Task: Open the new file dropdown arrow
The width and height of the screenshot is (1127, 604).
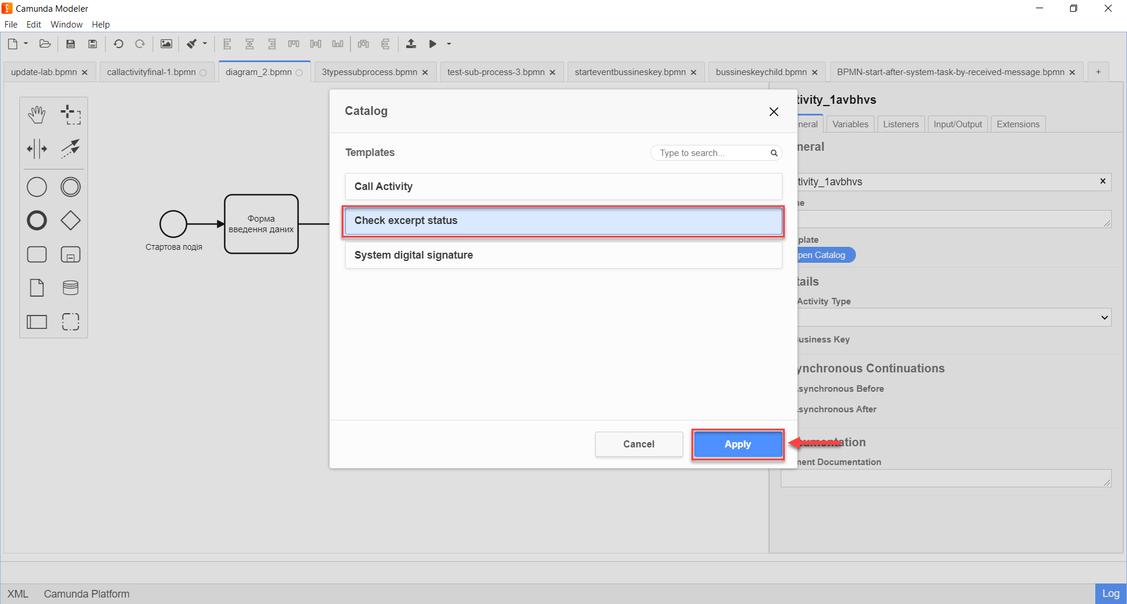Action: [x=26, y=44]
